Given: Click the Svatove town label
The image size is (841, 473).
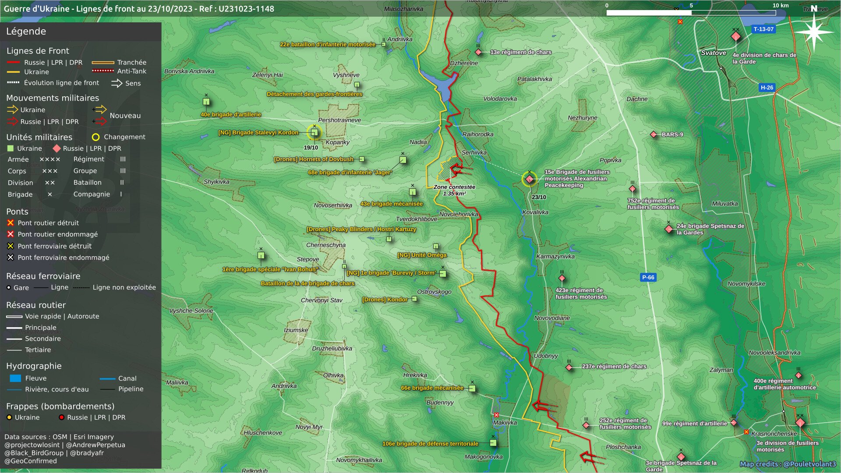Looking at the screenshot, I should click(714, 53).
